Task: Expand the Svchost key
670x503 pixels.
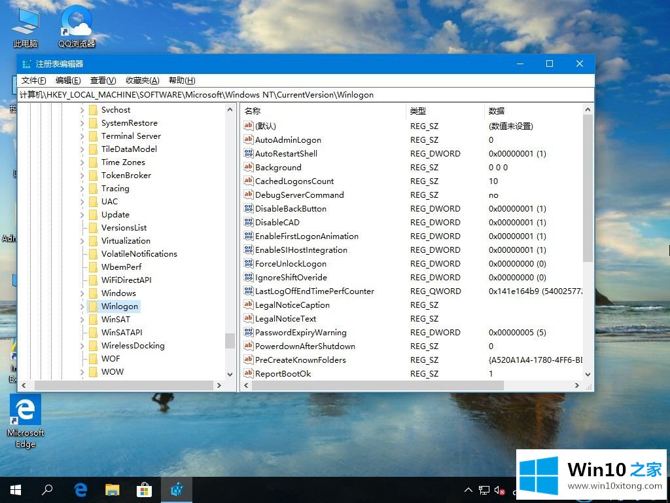Action: point(82,110)
